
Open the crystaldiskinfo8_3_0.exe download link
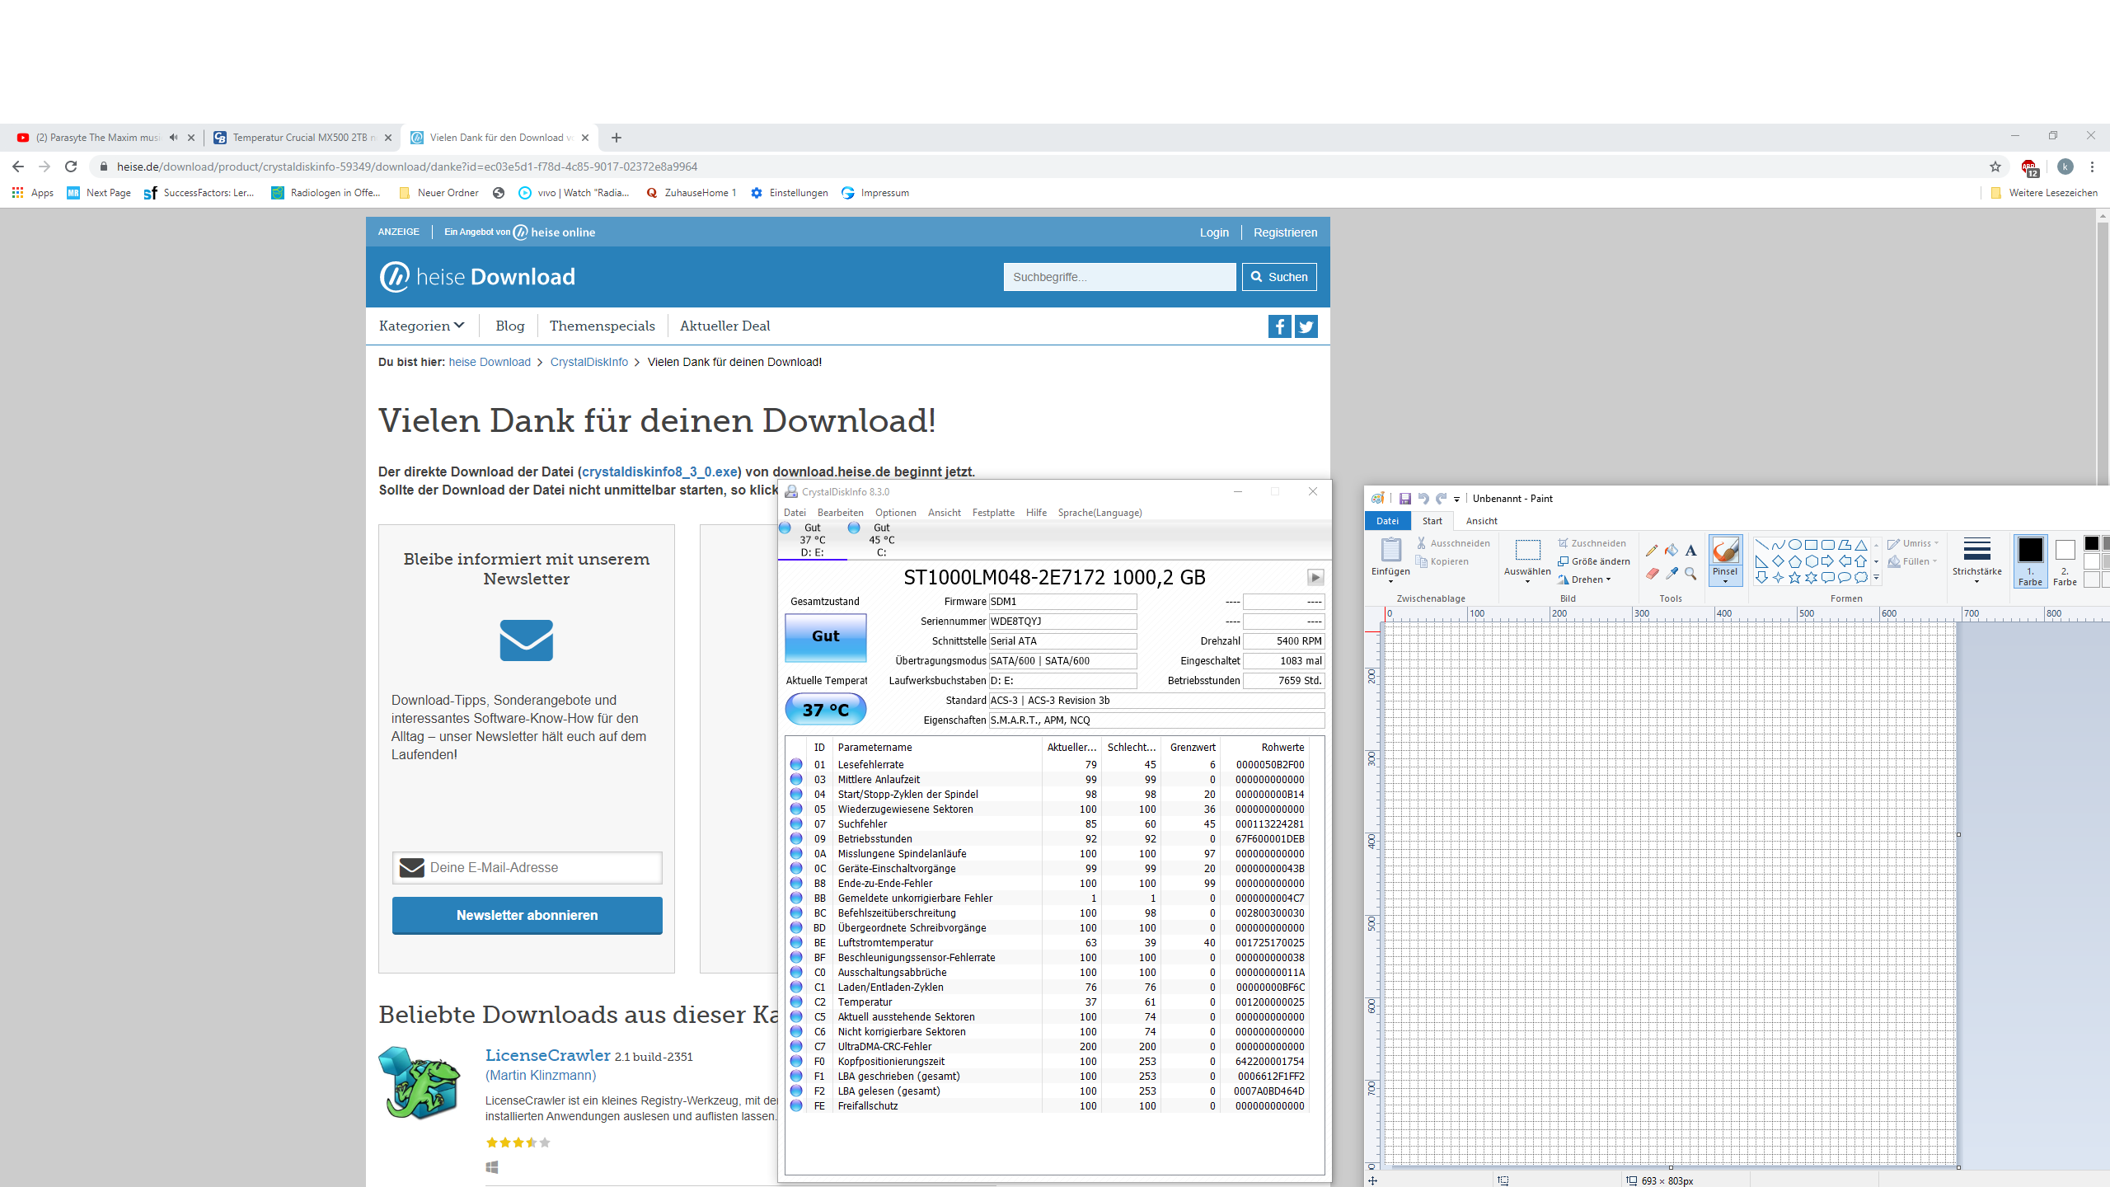click(659, 472)
